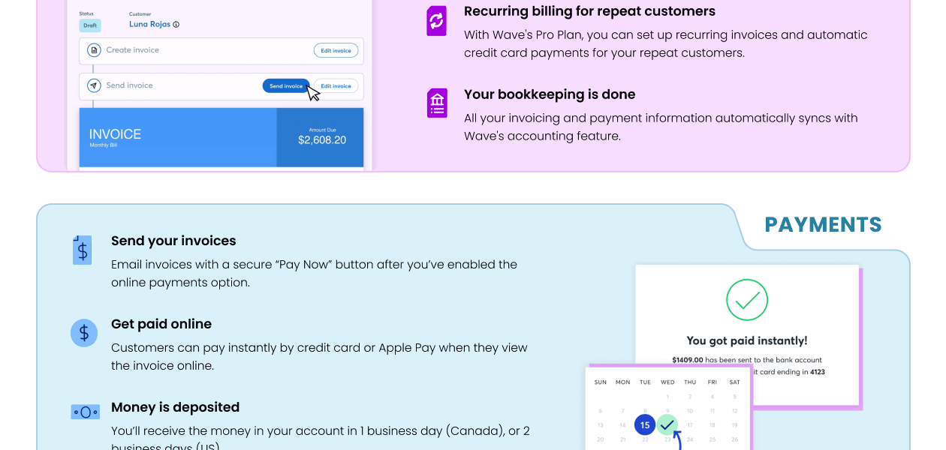This screenshot has width=946, height=450.
Task: Open the Luna Rojas customer link
Action: 150,24
